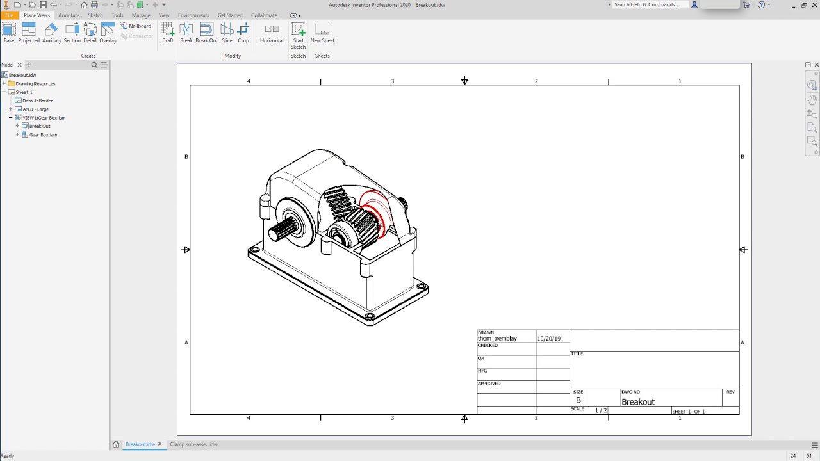Click the Print icon in quick access toolbar
This screenshot has height=461, width=820.
point(94,4)
